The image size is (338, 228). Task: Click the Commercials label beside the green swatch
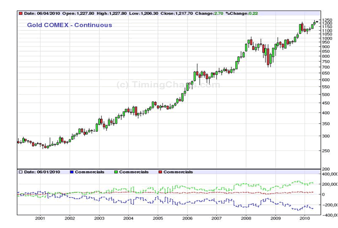pyautogui.click(x=134, y=172)
